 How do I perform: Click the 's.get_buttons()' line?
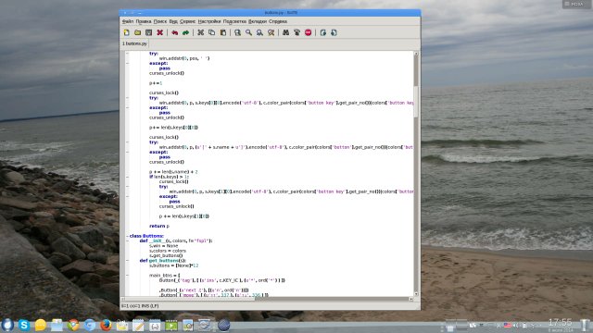[166, 255]
